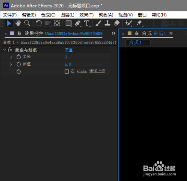Screen dimensions: 187x181
Task: Close the 效果控件 panel
Action: coord(6,34)
